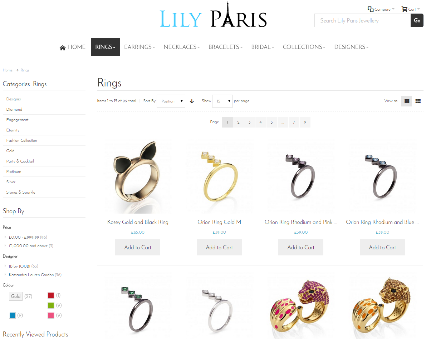This screenshot has height=339, width=426.
Task: Select the red colour swatch
Action: pos(51,295)
